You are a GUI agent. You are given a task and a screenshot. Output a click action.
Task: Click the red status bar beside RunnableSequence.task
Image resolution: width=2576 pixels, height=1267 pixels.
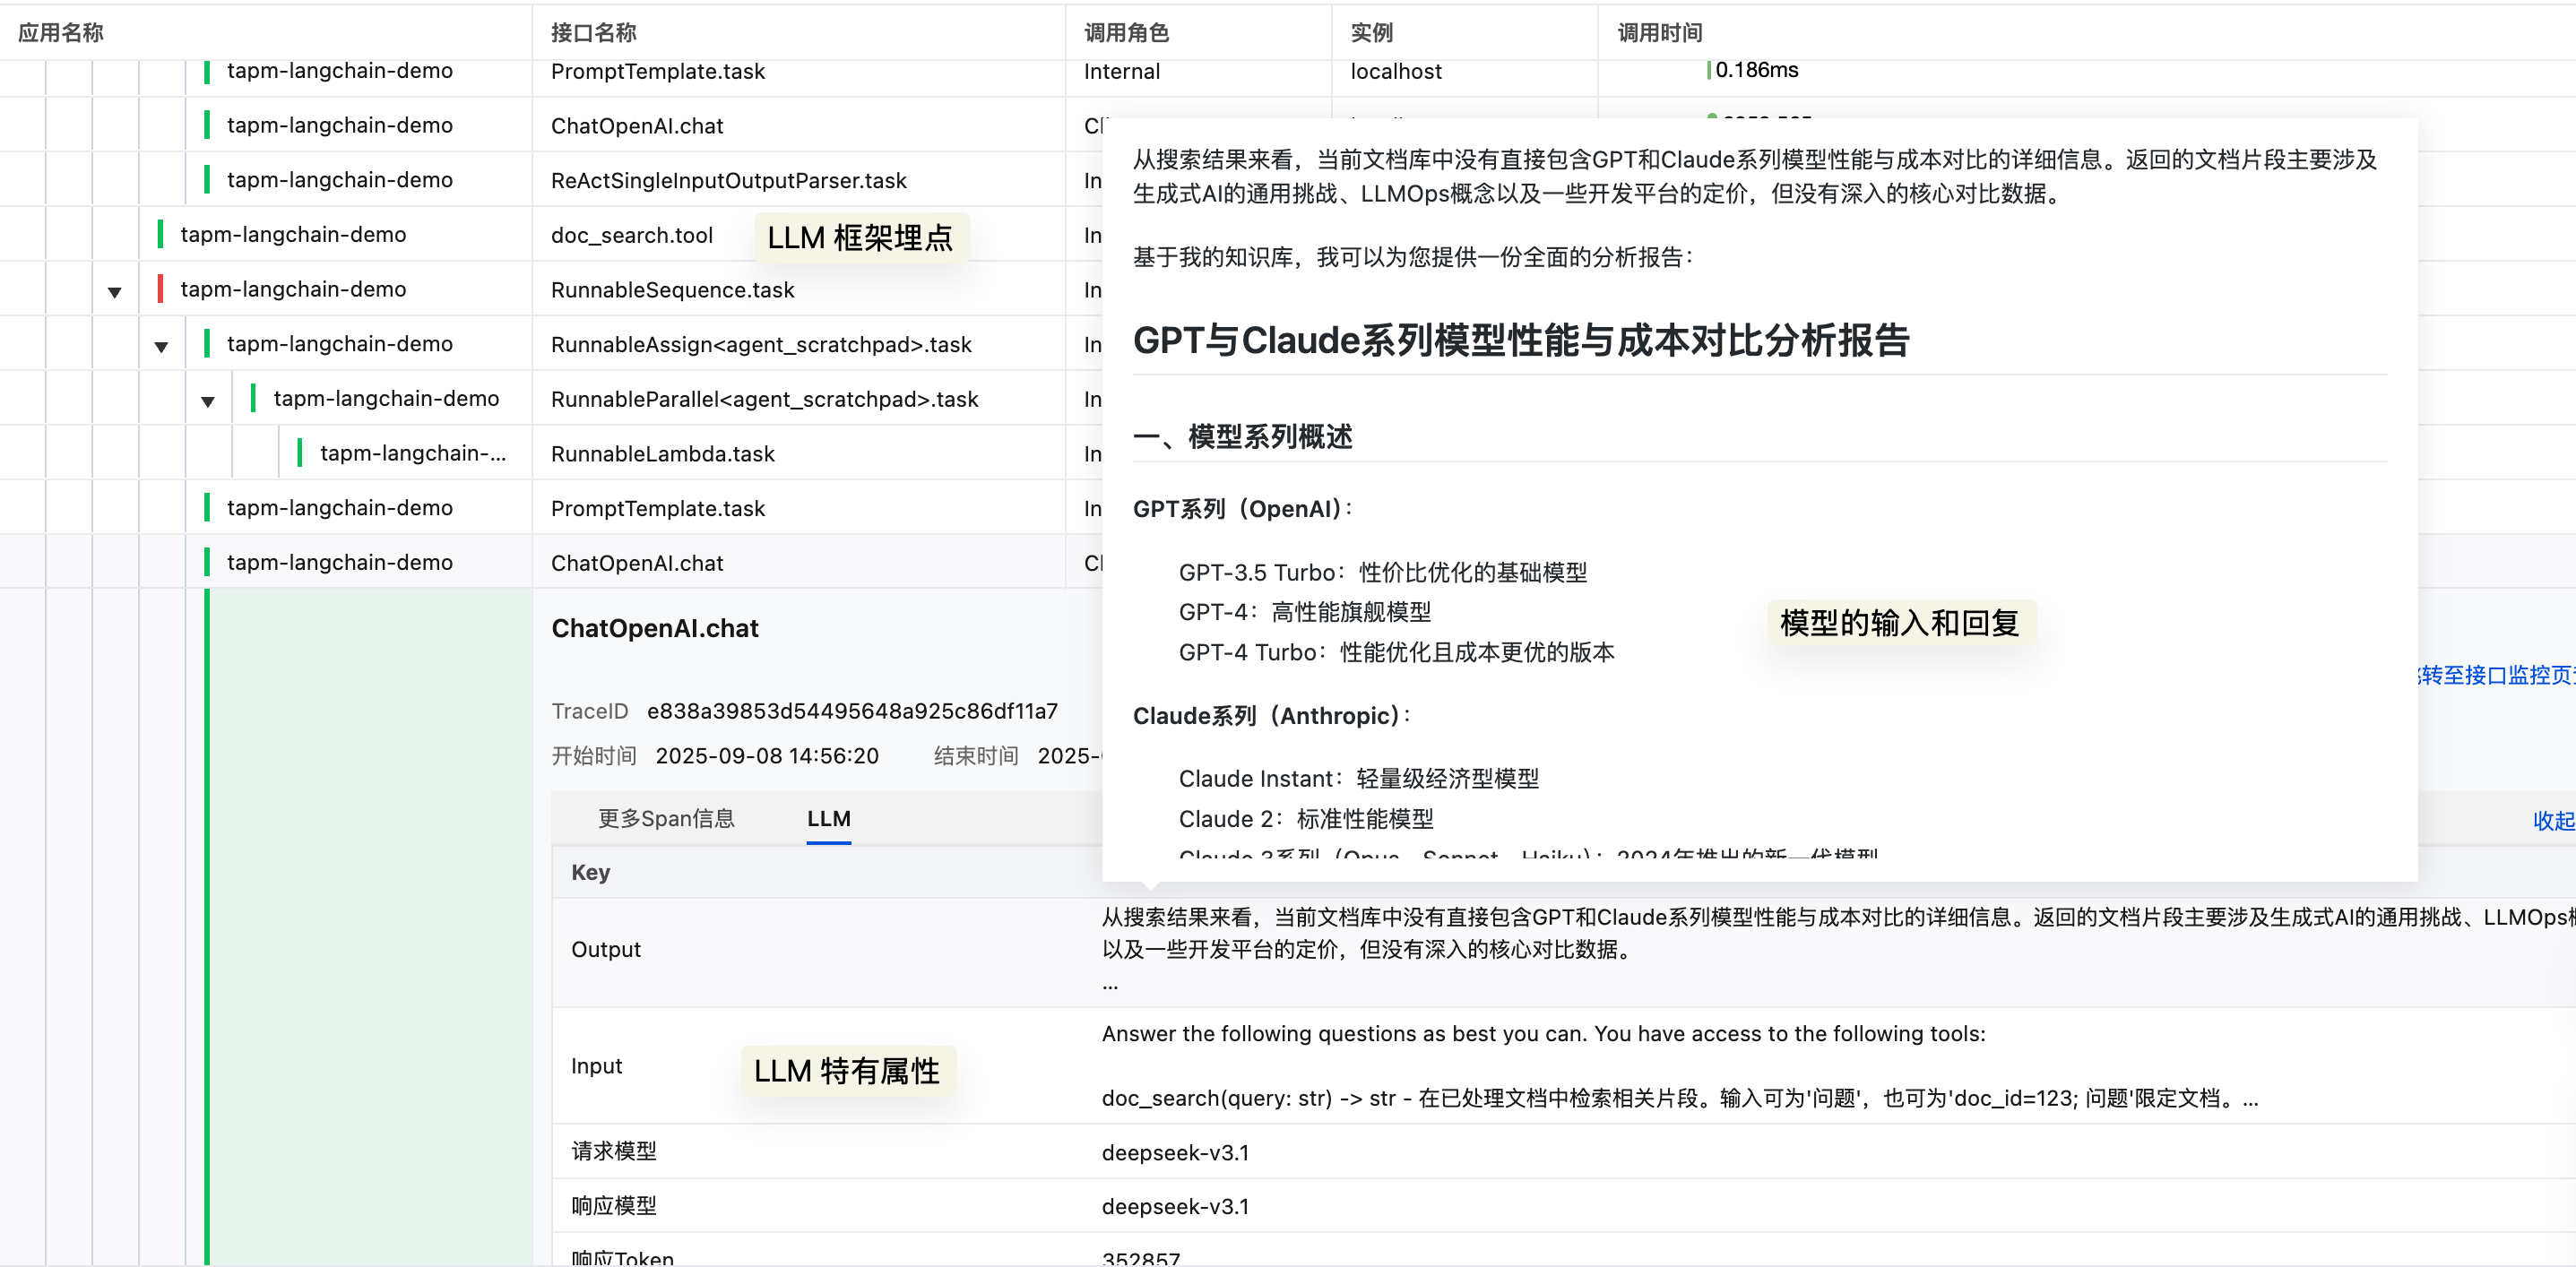[160, 289]
